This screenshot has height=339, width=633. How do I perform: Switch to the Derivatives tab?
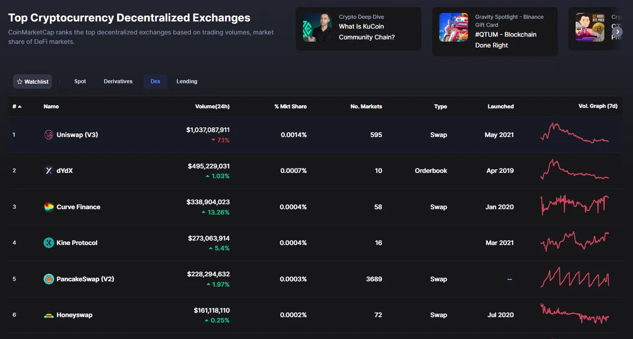118,82
